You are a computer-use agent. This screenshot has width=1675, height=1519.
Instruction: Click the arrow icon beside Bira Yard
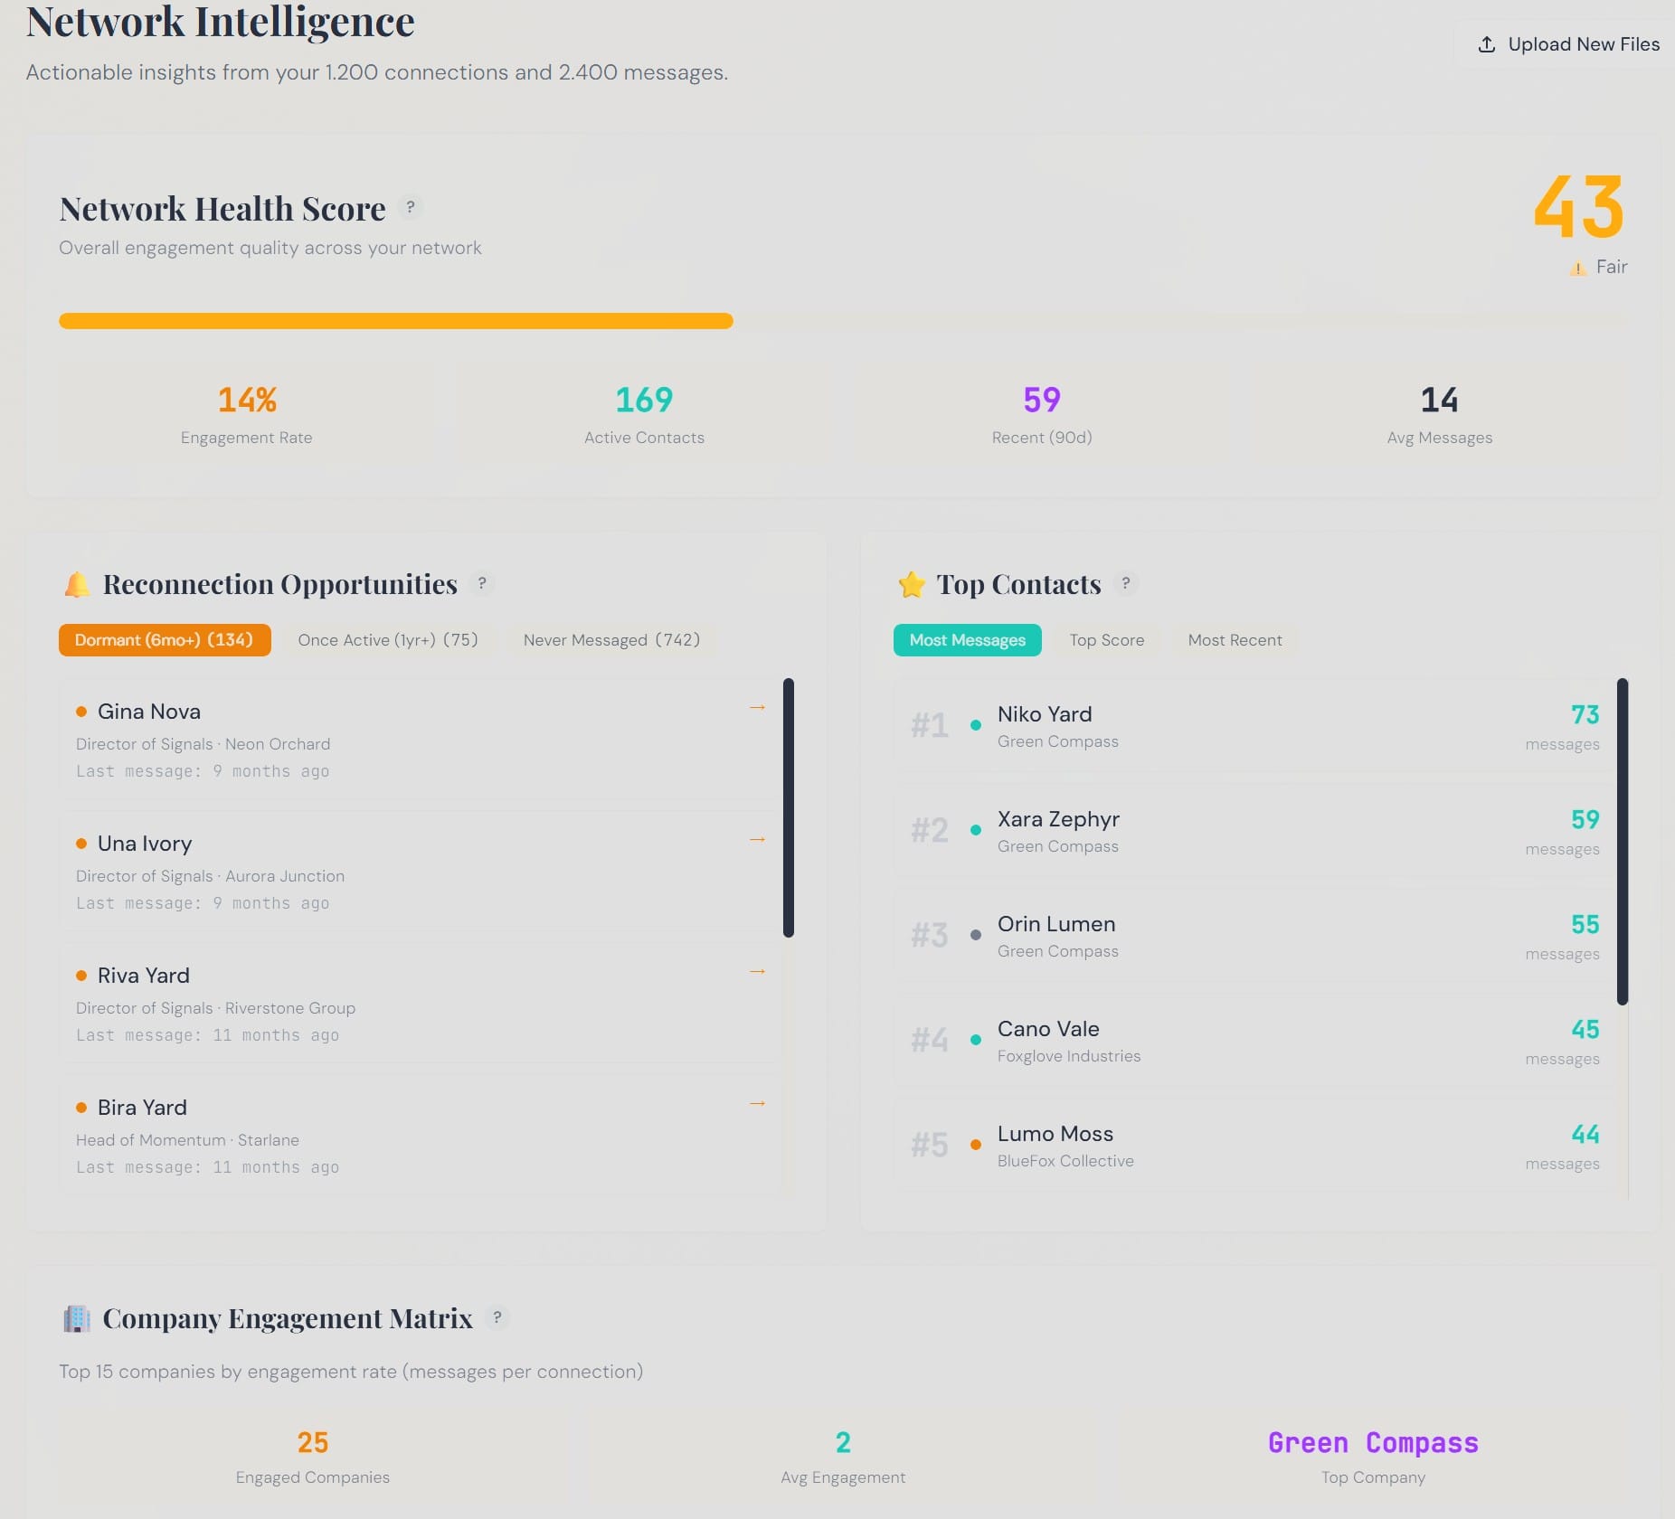pyautogui.click(x=758, y=1103)
